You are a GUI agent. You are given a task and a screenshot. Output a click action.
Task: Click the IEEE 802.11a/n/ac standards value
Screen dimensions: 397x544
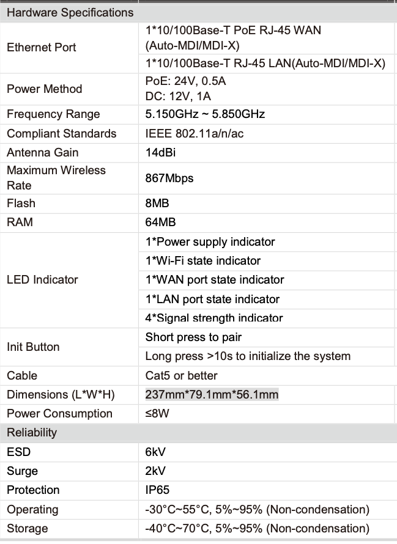195,134
